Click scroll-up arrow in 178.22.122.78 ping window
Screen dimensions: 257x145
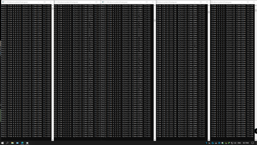point(209,5)
